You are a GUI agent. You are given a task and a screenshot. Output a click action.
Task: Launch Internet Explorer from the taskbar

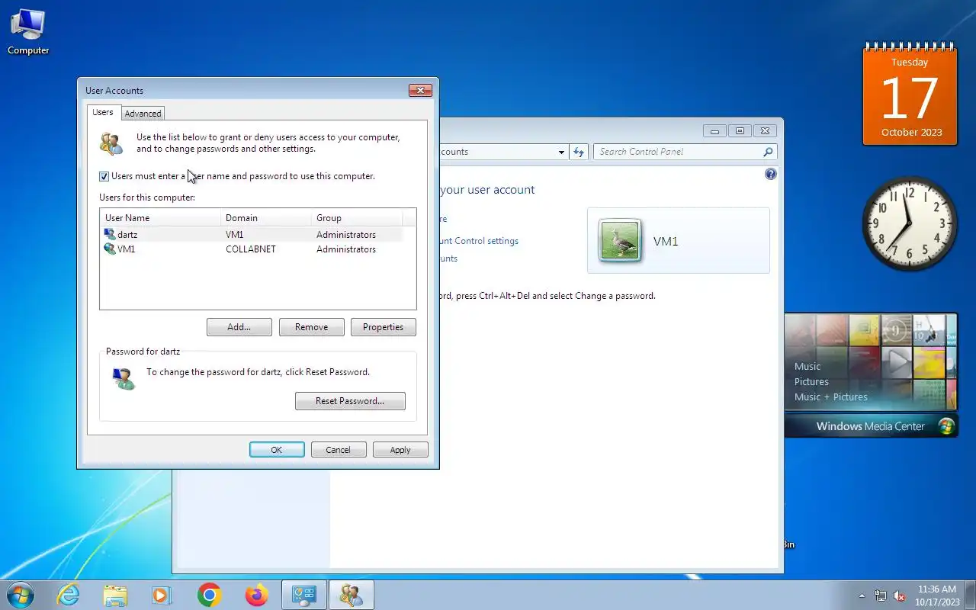coord(69,595)
